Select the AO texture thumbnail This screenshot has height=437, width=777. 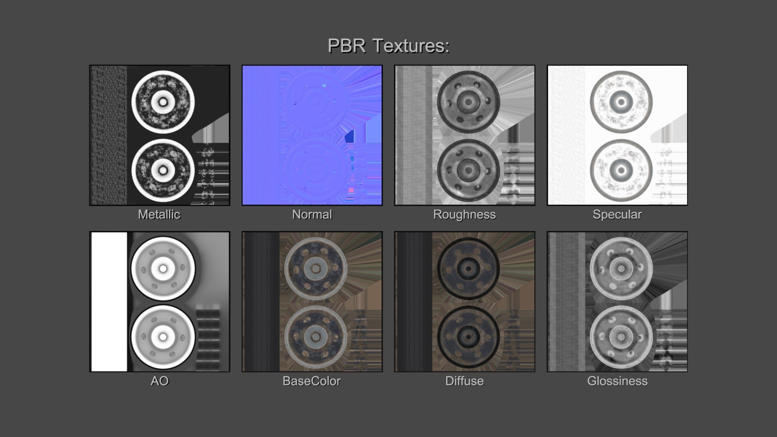(159, 301)
